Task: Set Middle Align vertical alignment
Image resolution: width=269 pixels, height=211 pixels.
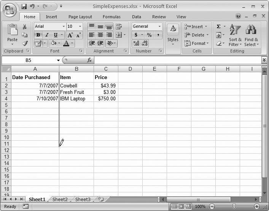Action: [x=100, y=27]
